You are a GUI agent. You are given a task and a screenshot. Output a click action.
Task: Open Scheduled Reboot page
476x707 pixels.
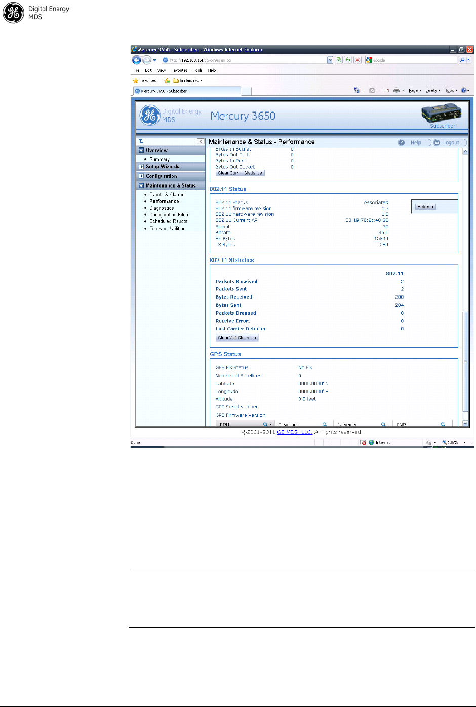(x=168, y=221)
